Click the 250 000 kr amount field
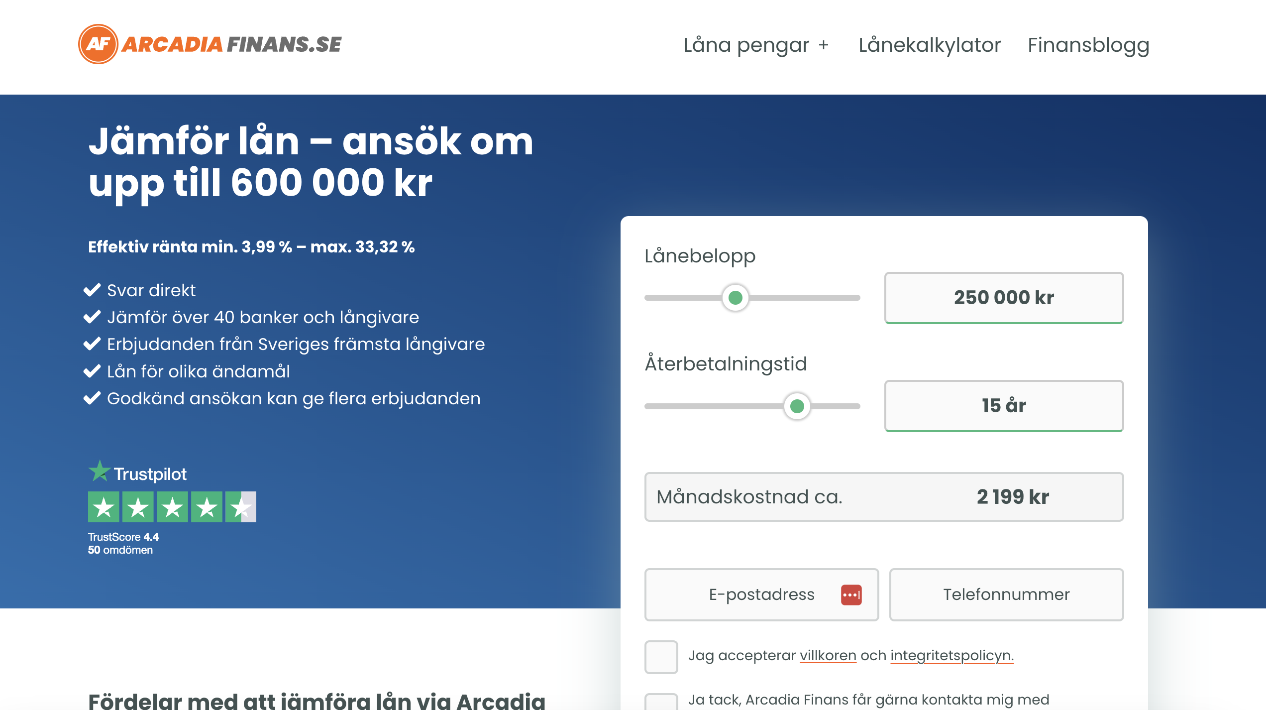The image size is (1266, 710). tap(1003, 298)
